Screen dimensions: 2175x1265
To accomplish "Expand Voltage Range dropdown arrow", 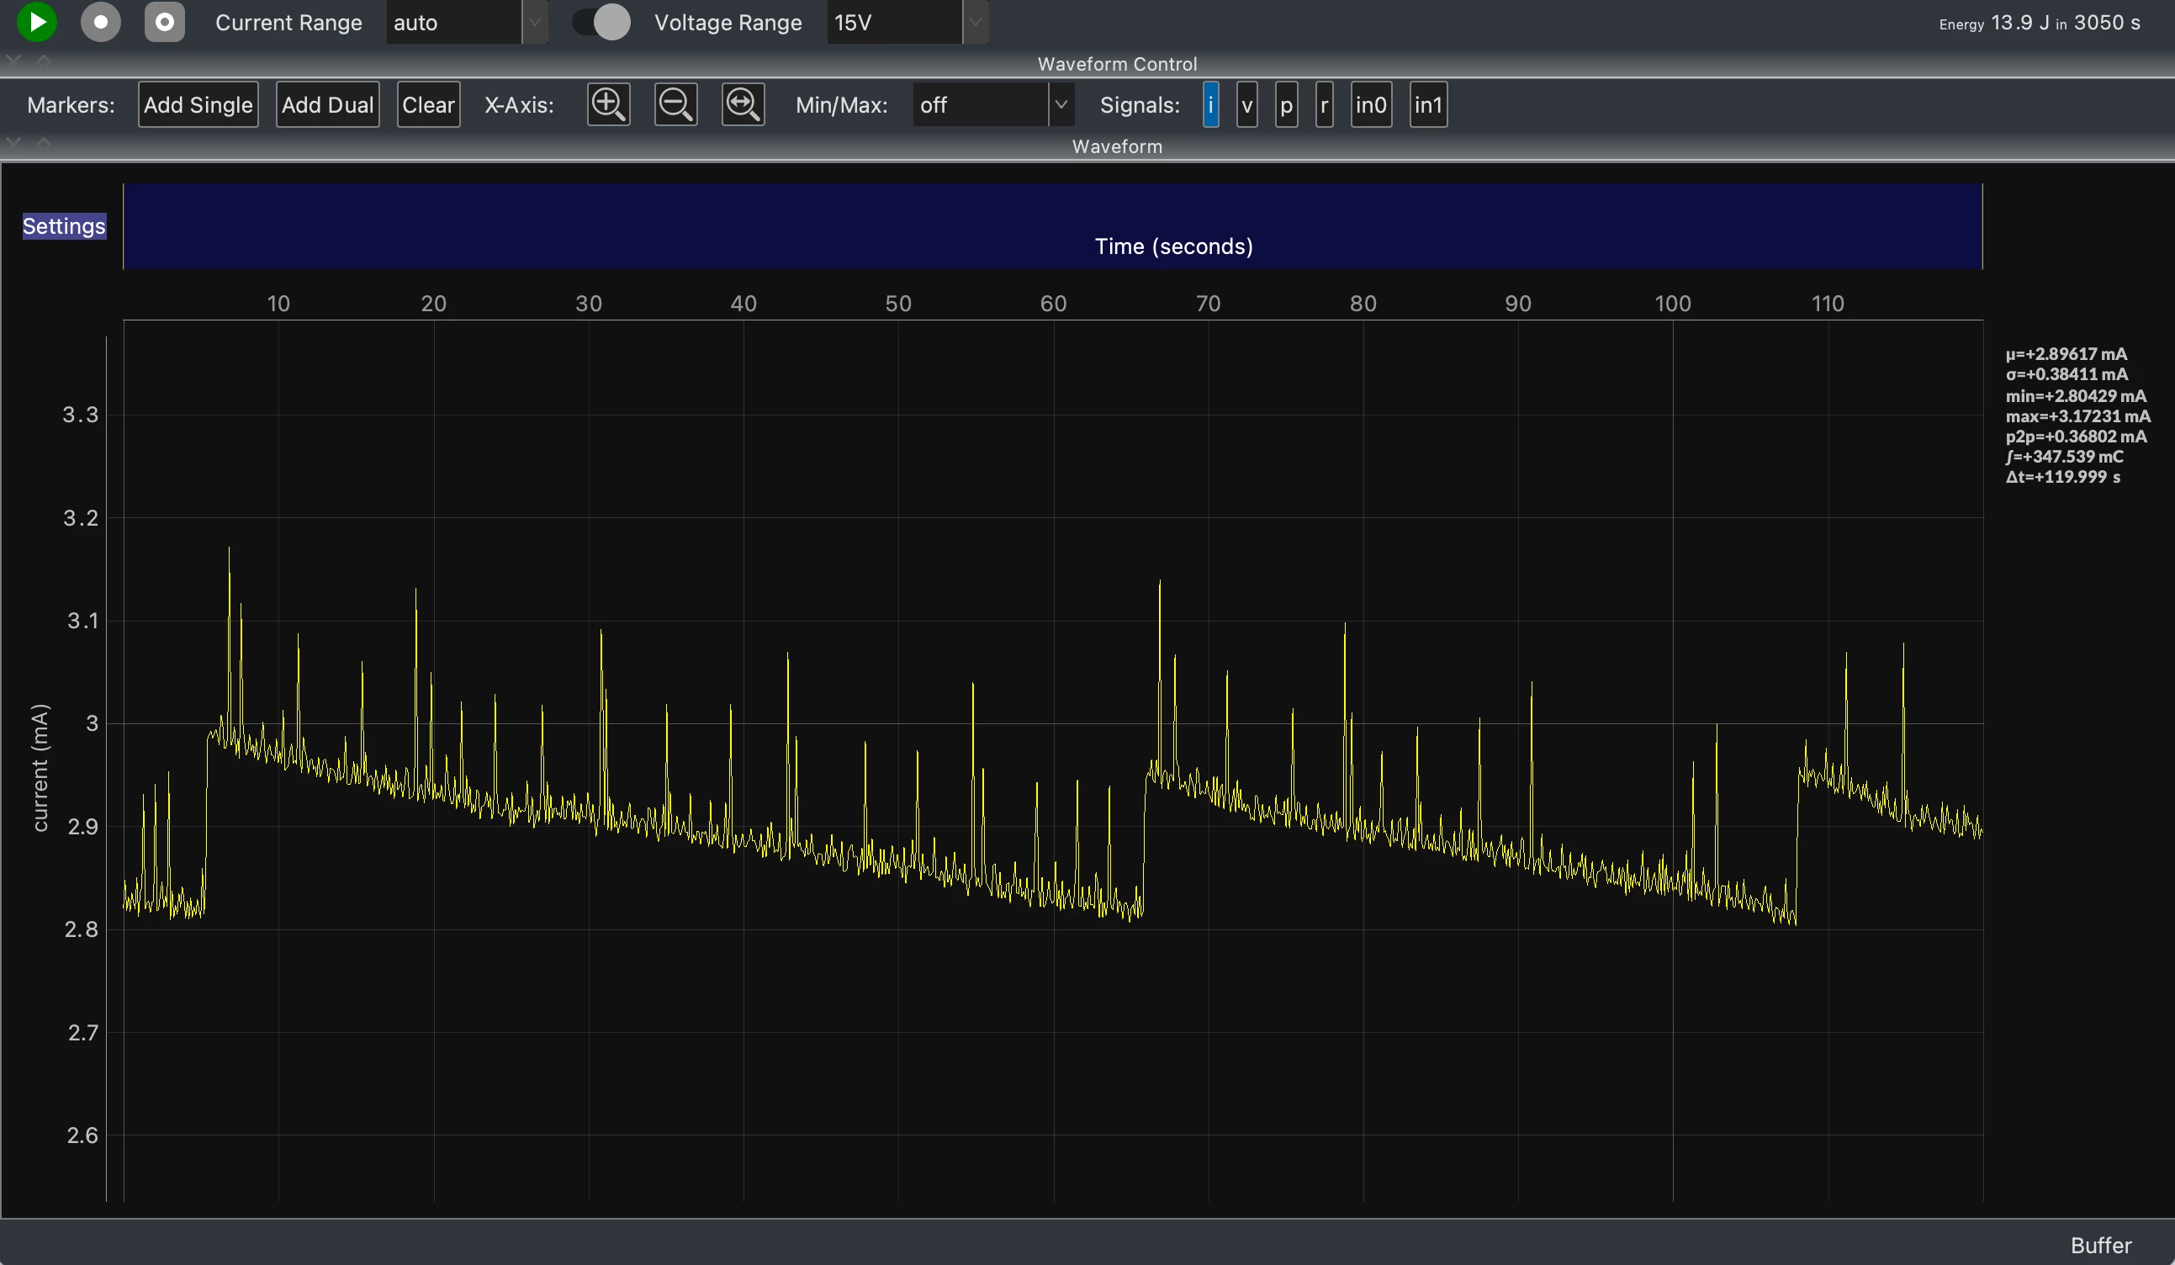I will point(976,23).
